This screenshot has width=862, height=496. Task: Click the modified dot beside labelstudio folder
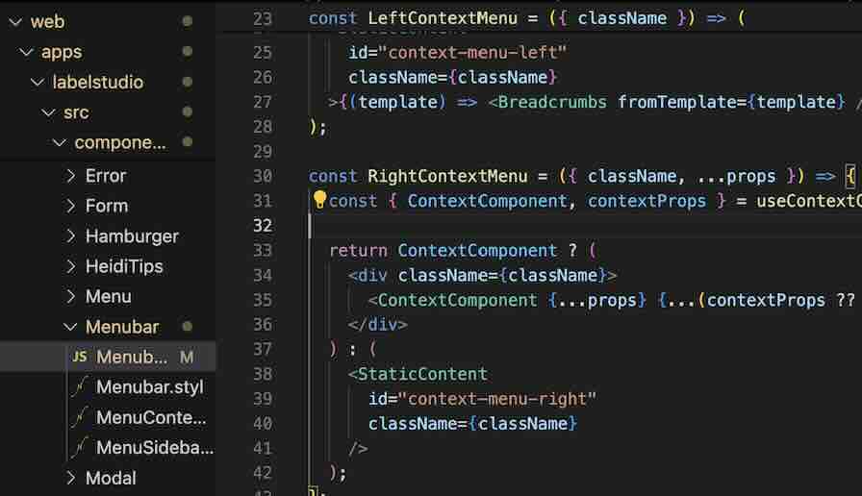pos(187,83)
